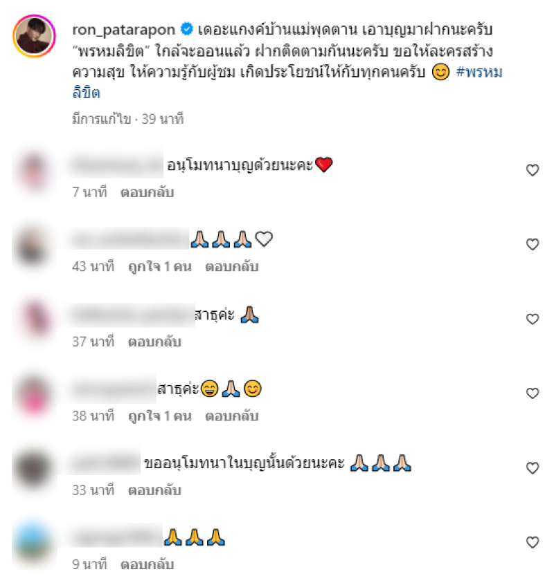Reply to the 38-minute-old comment
Screen dimensions: 554x585
[231, 416]
